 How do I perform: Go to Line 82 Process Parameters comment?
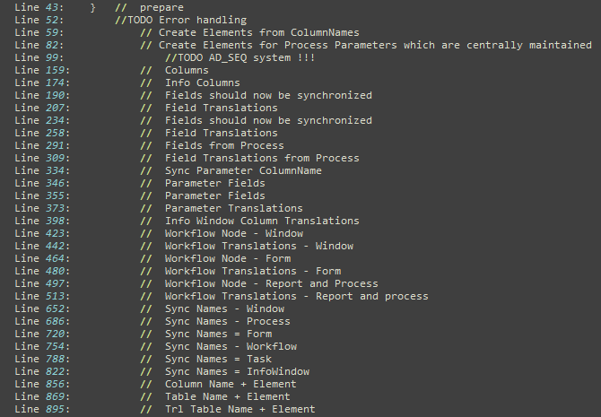(303, 45)
